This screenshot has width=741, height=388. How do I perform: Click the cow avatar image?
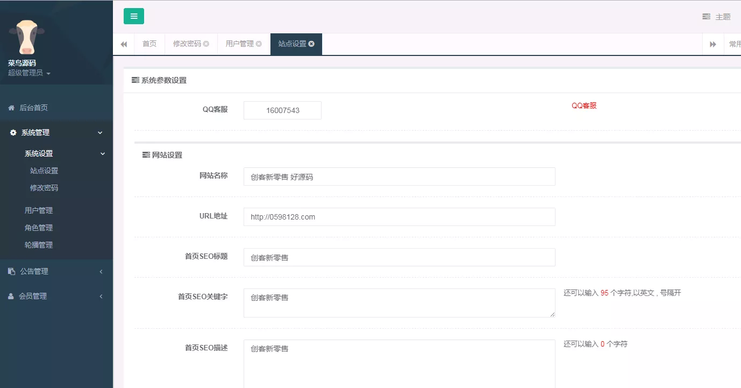point(26,36)
